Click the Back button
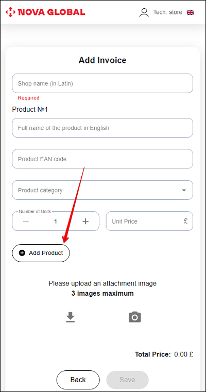The width and height of the screenshot is (206, 392). click(x=78, y=380)
